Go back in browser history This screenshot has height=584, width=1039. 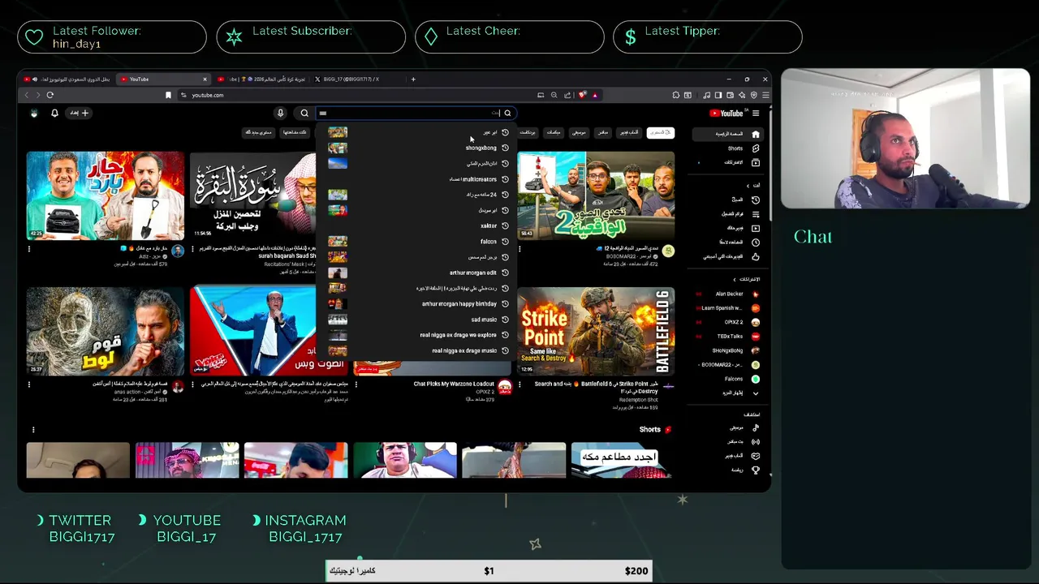(x=26, y=95)
